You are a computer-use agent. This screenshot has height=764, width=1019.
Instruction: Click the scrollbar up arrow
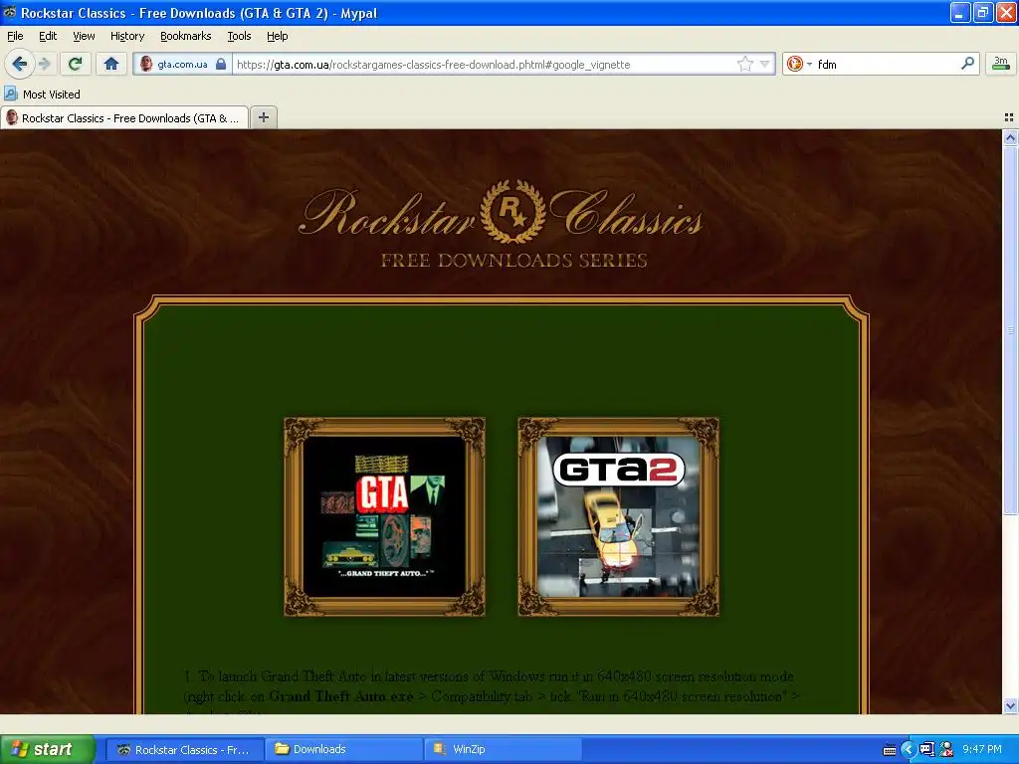(1010, 137)
